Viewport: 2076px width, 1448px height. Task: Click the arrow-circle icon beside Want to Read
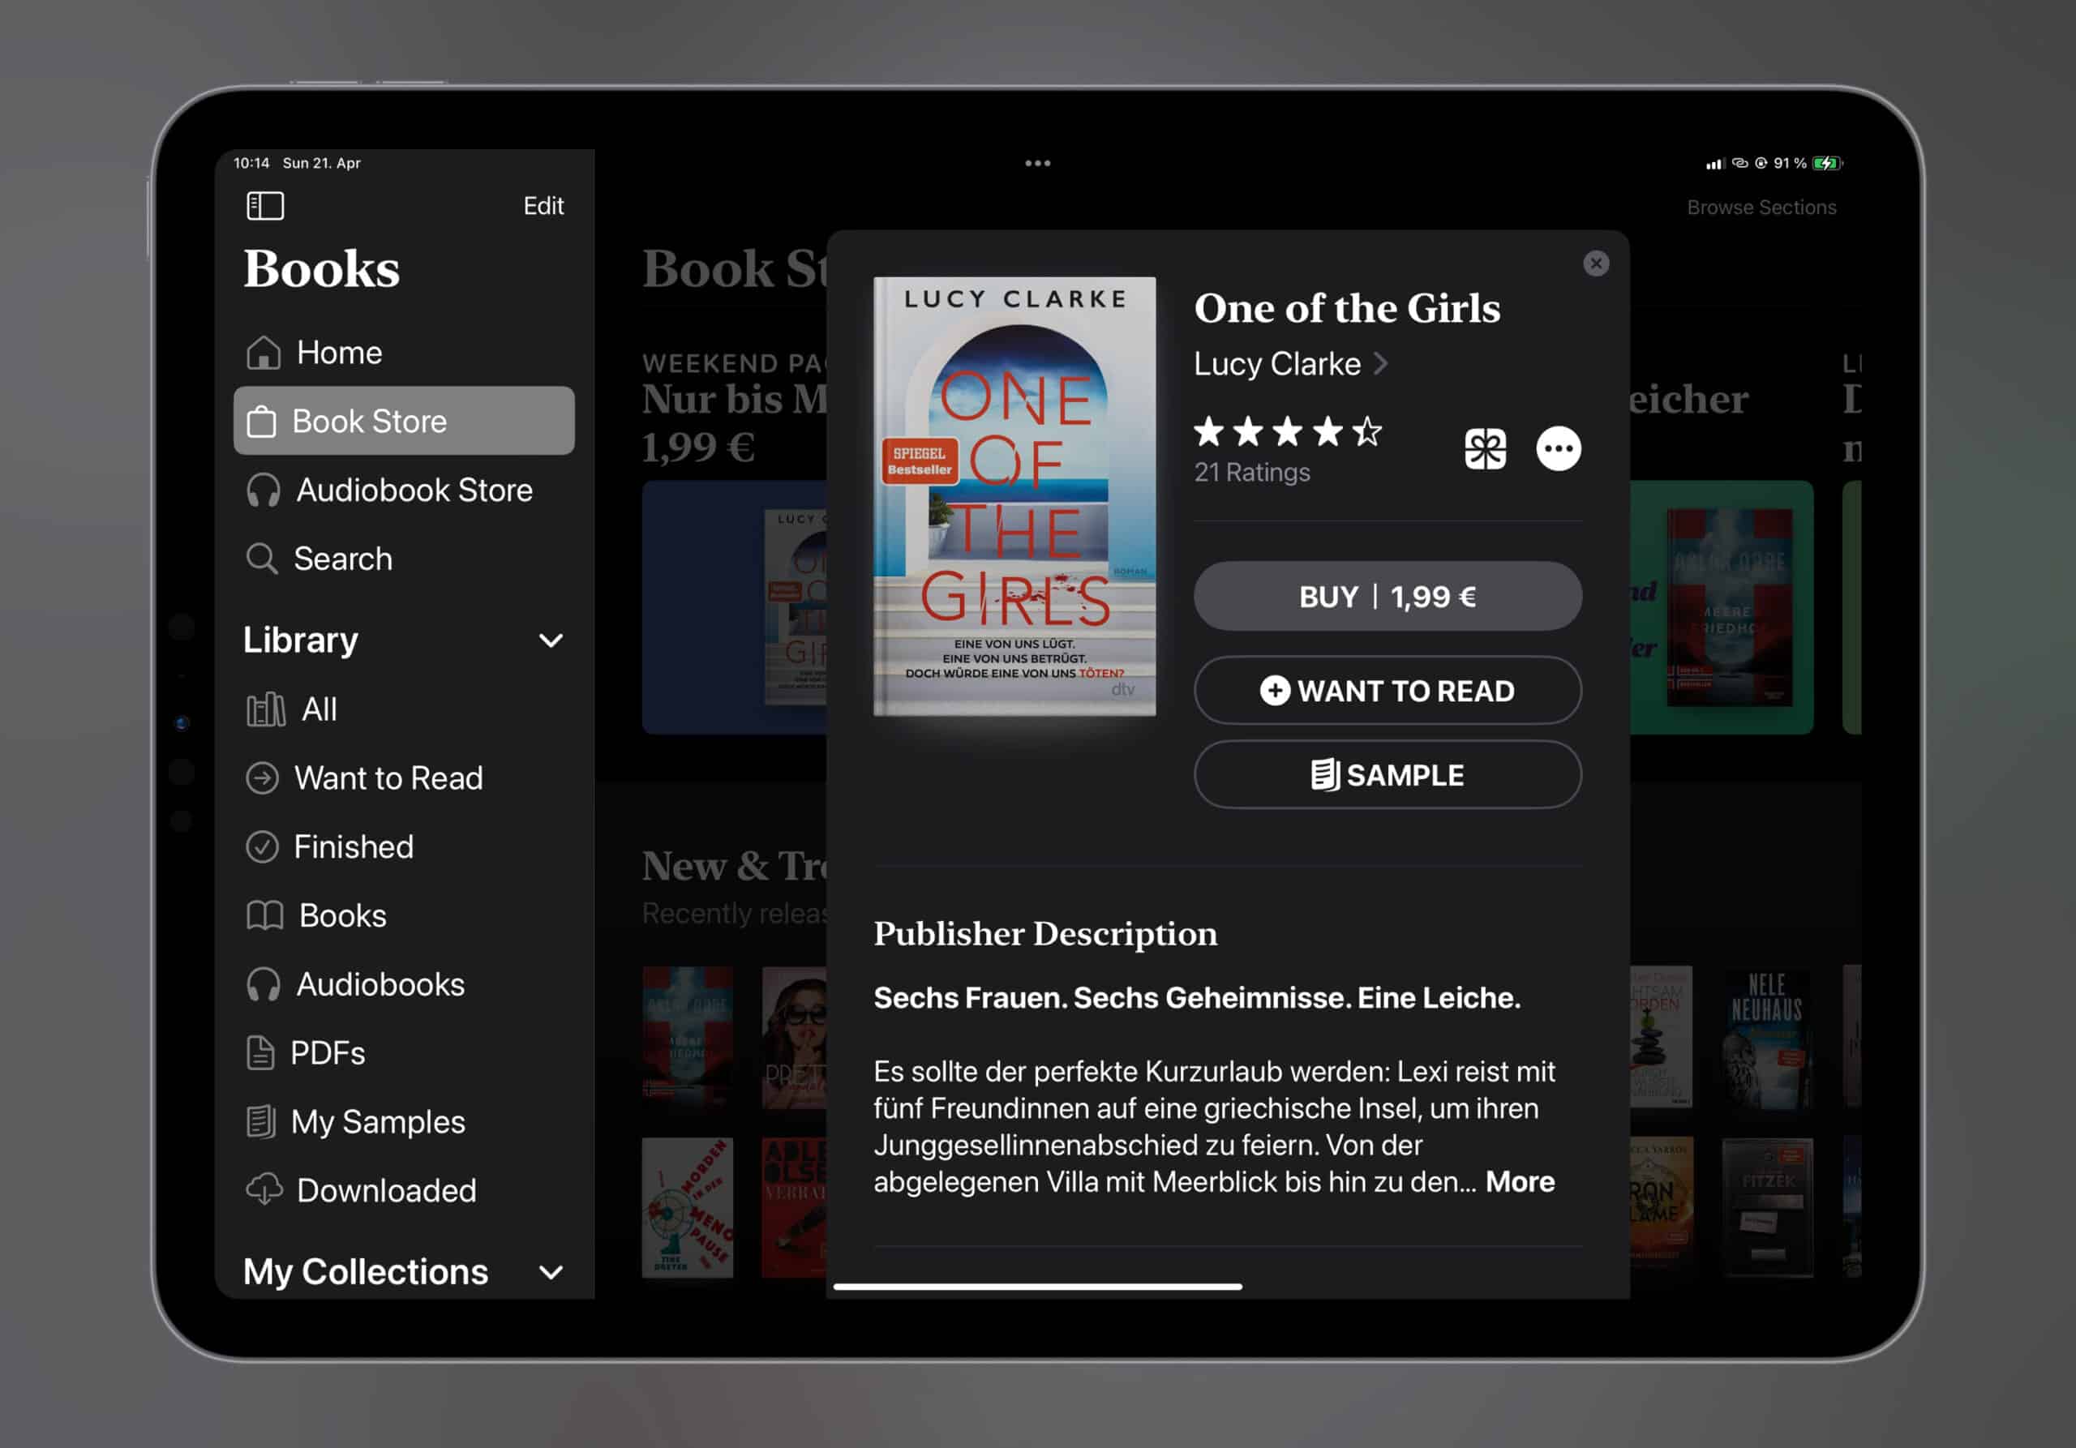click(x=262, y=778)
